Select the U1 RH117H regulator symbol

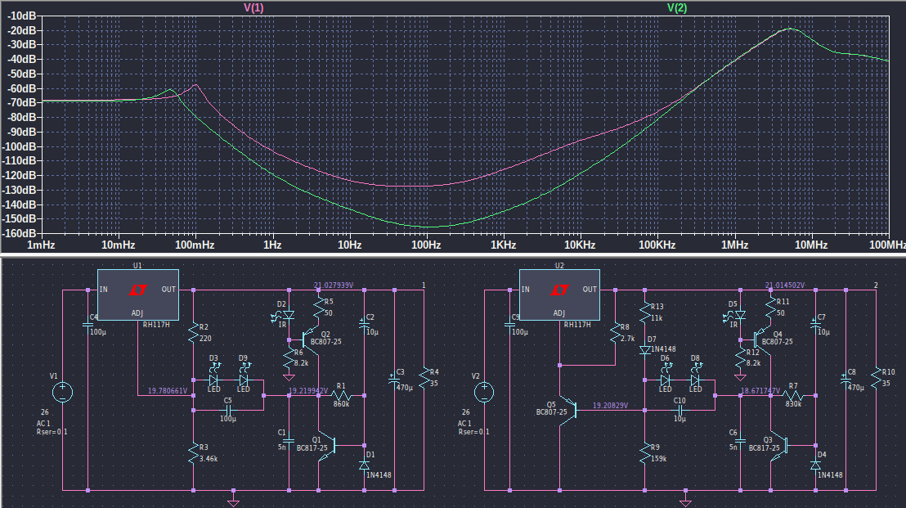138,294
